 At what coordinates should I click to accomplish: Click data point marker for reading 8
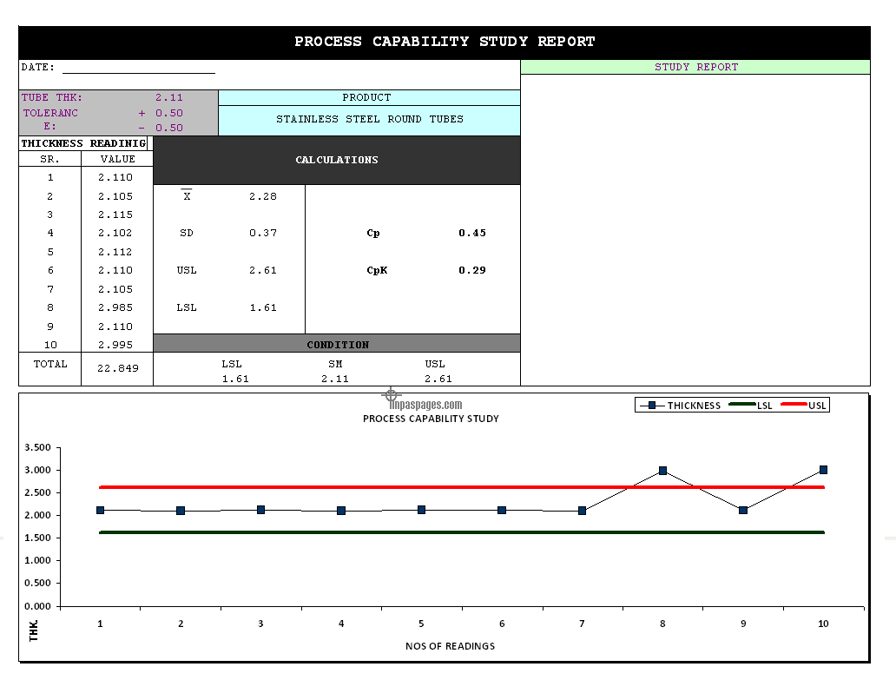(x=662, y=471)
